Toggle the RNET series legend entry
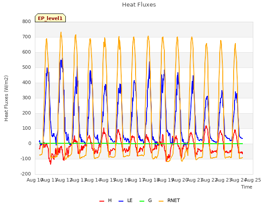The width and height of the screenshot is (279, 209). coord(169,200)
